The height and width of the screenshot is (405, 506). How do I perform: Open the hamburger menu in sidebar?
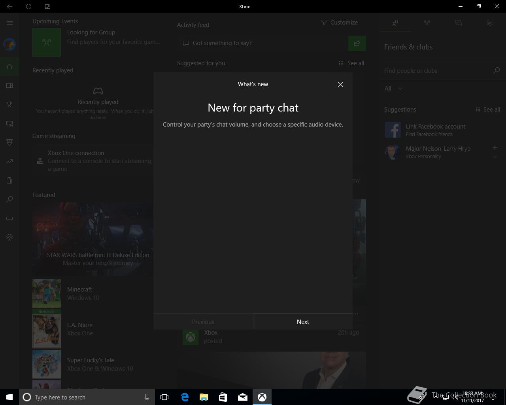pyautogui.click(x=9, y=23)
